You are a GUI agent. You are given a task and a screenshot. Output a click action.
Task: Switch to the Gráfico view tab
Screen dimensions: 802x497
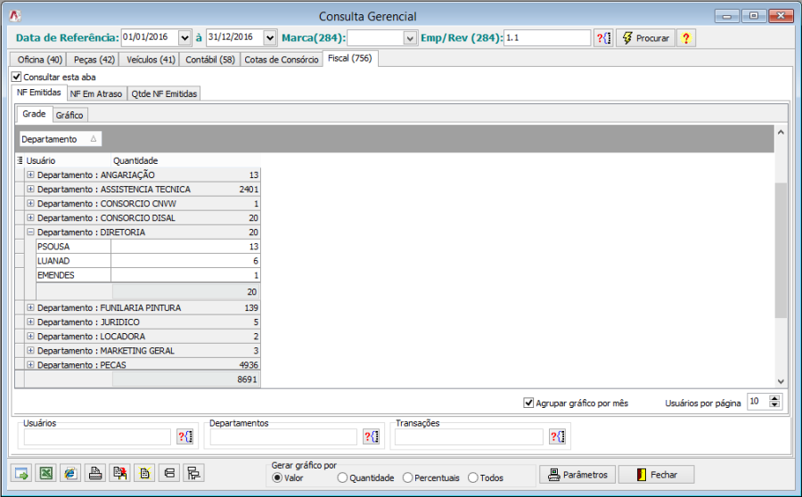[70, 115]
